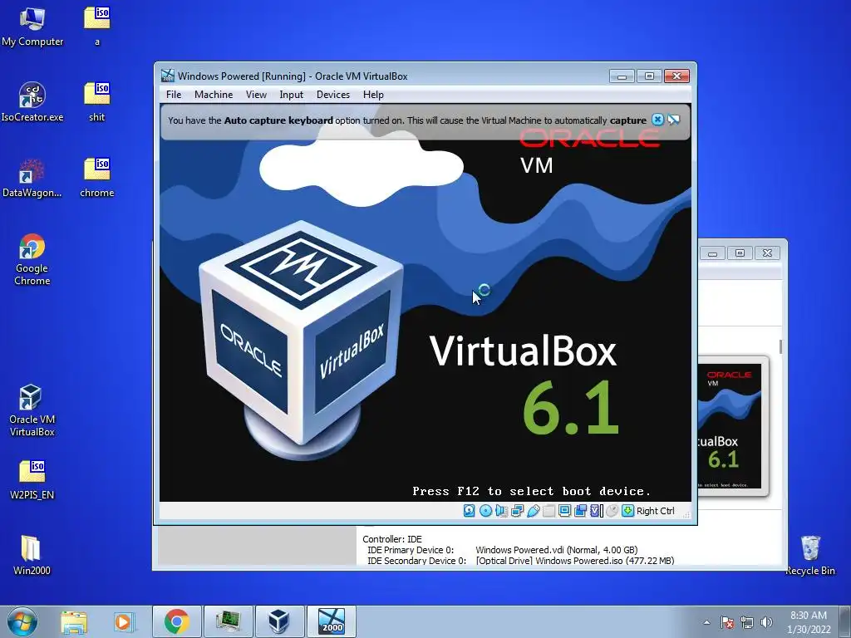This screenshot has height=638, width=851.
Task: Open Windows Explorer from the taskbar
Action: click(x=74, y=621)
